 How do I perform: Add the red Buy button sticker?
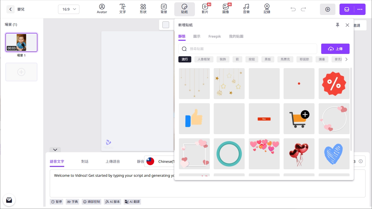point(264,119)
